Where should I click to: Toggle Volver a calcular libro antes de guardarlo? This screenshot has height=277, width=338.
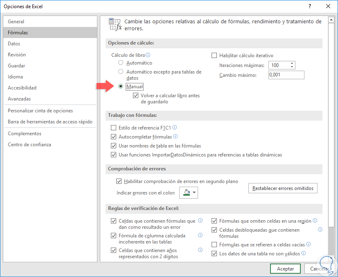tap(135, 95)
